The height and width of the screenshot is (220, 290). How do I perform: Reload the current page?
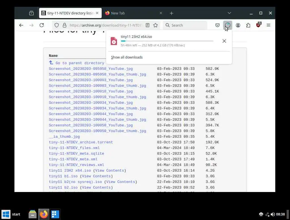[42, 25]
